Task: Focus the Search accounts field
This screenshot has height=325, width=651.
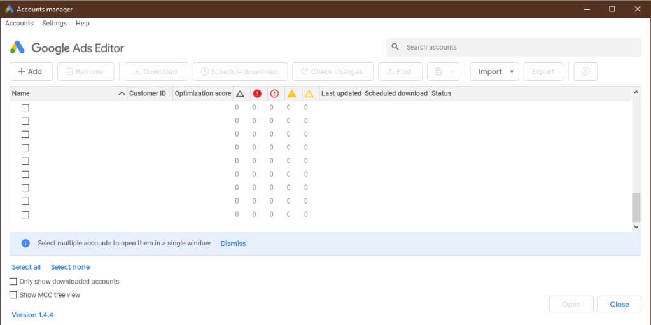Action: 514,47
